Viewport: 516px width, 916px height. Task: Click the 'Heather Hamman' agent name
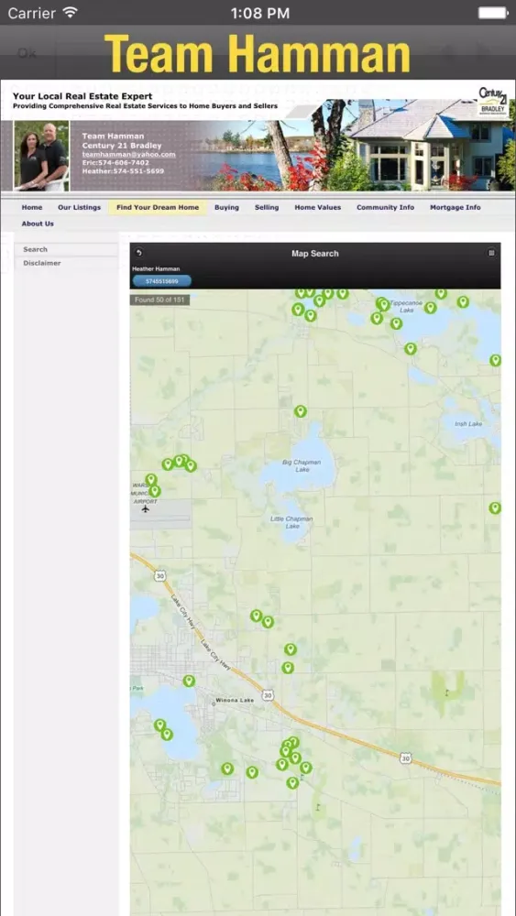(x=156, y=268)
